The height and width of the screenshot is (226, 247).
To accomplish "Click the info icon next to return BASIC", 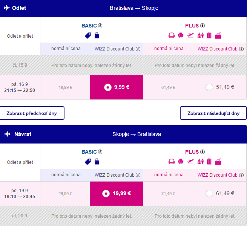I will (x=100, y=152).
